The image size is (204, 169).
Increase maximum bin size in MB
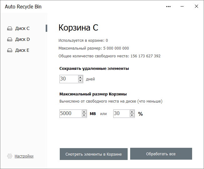point(84,112)
